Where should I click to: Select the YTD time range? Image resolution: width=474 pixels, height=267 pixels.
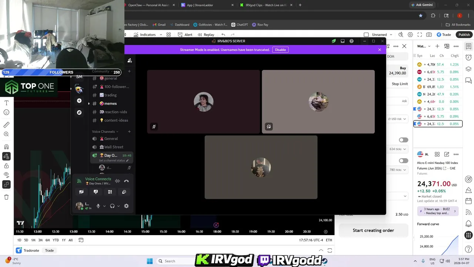tap(56, 240)
